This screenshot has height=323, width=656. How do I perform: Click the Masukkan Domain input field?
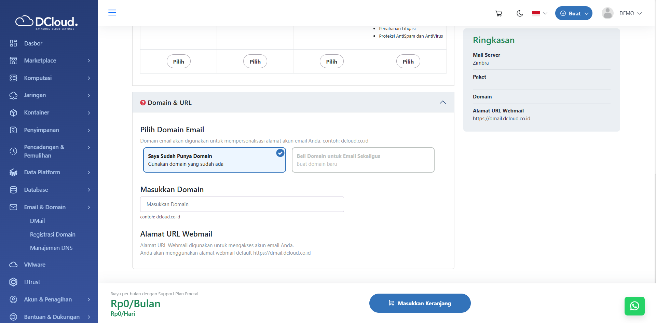pyautogui.click(x=242, y=204)
